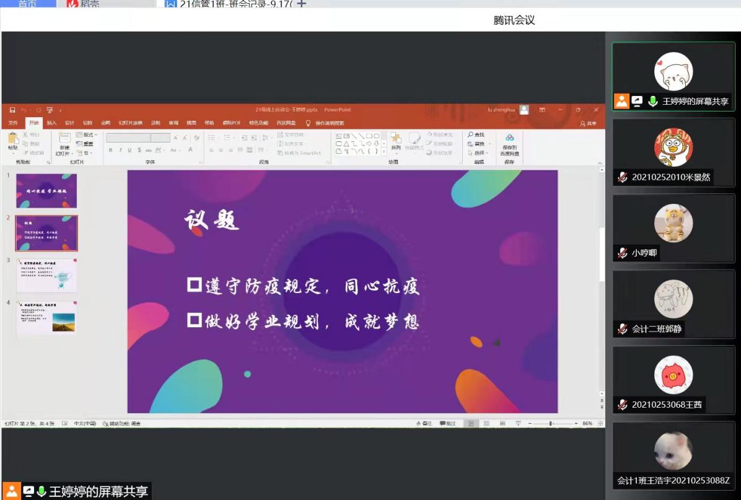Toggle Bold formatting in font group
The image size is (741, 500).
(x=111, y=150)
